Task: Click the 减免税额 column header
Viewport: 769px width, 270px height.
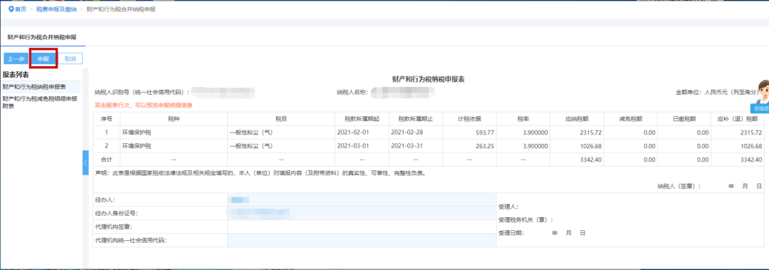Action: pyautogui.click(x=631, y=119)
